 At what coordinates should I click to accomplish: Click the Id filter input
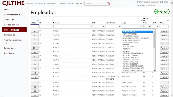coord(46,27)
